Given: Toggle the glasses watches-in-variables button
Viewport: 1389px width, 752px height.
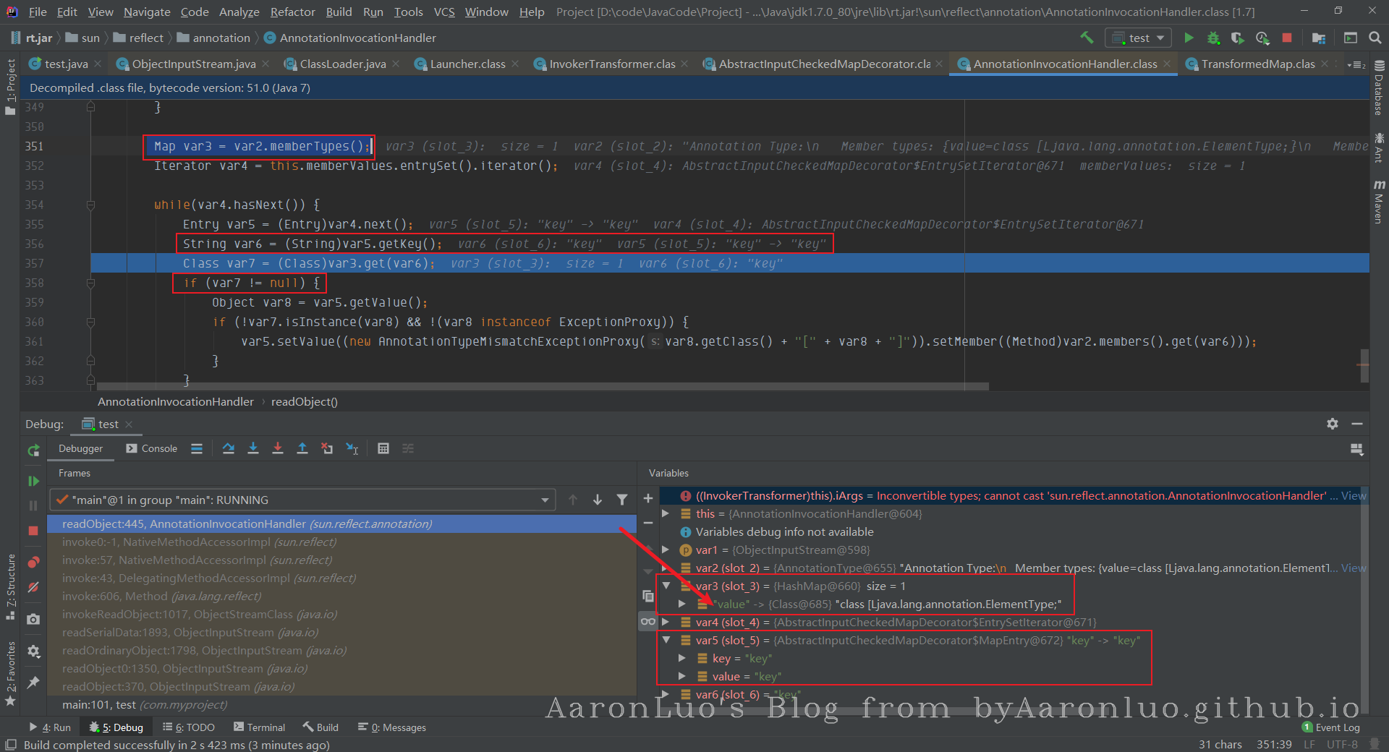Looking at the screenshot, I should [648, 621].
